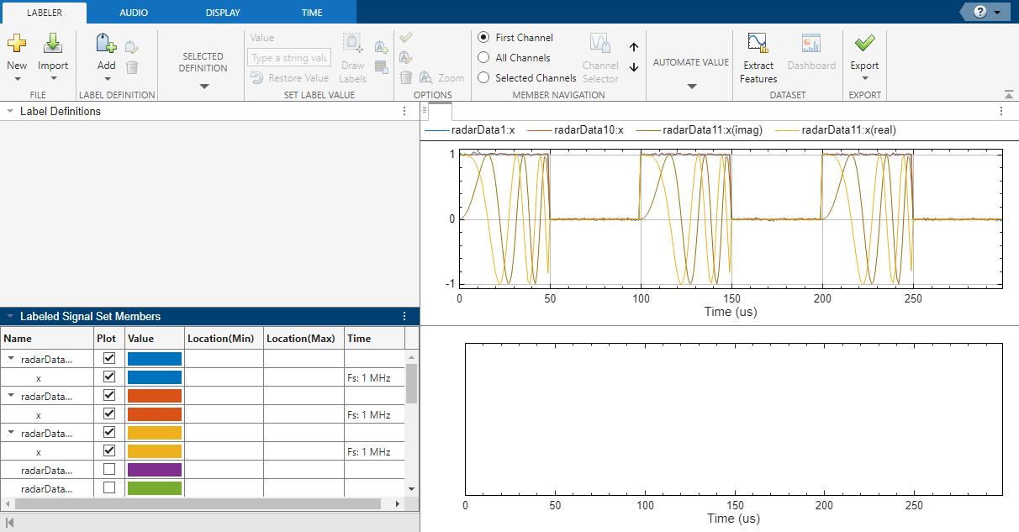Select the Selected Channels radio button
The width and height of the screenshot is (1019, 532).
483,77
